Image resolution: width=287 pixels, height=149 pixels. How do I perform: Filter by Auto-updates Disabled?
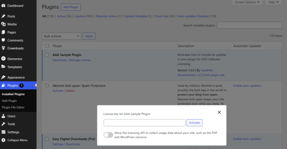coord(193,16)
